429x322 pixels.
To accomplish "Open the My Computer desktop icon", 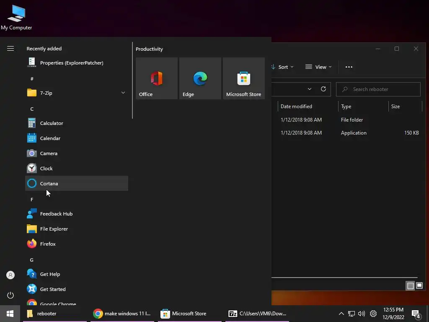I will tap(16, 18).
